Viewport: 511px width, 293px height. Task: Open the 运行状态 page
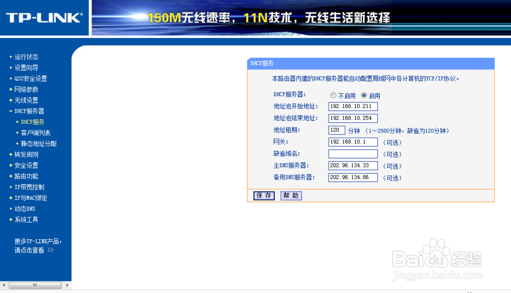27,57
